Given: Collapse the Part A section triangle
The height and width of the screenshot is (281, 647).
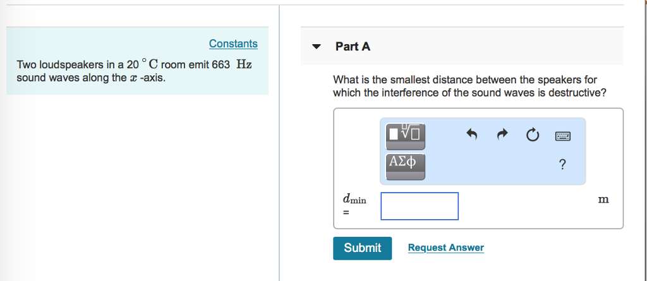Looking at the screenshot, I should click(317, 47).
